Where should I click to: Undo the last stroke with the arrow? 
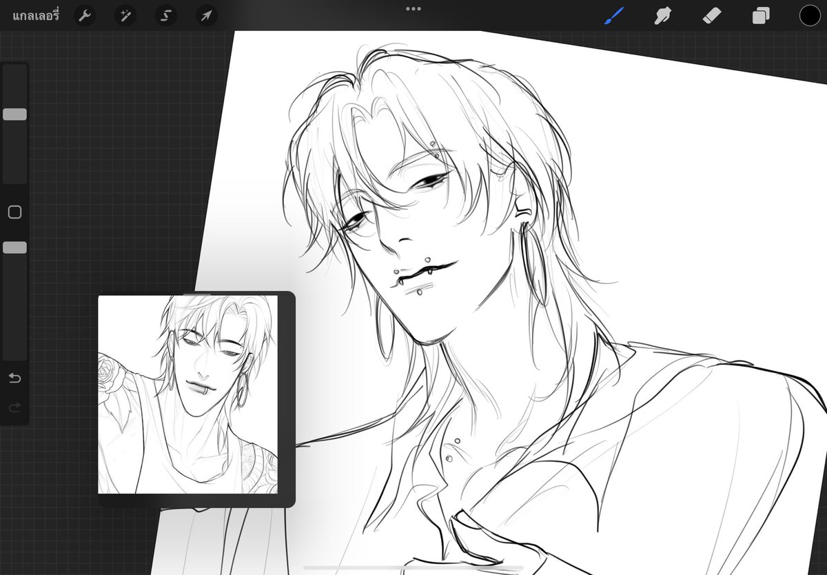[x=14, y=378]
